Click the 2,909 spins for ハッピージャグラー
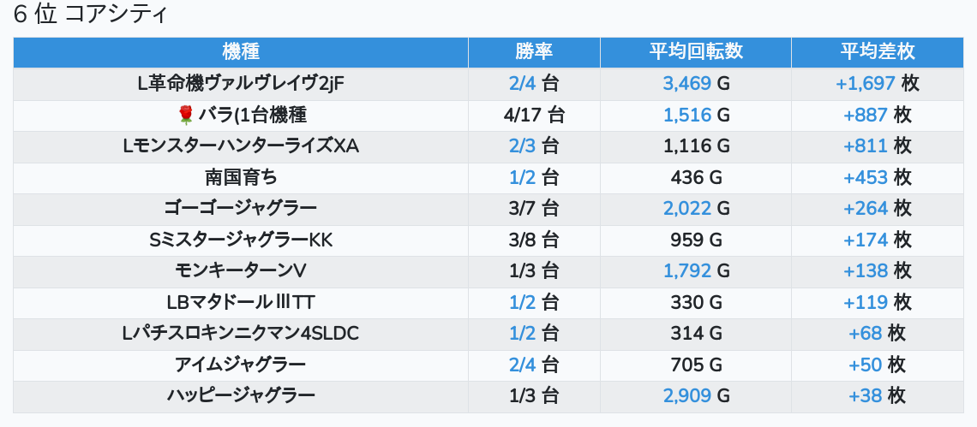Viewport: 977px width, 427px height. [687, 395]
